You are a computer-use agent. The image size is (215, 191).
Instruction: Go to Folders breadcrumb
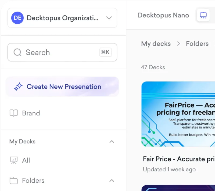[x=197, y=44]
